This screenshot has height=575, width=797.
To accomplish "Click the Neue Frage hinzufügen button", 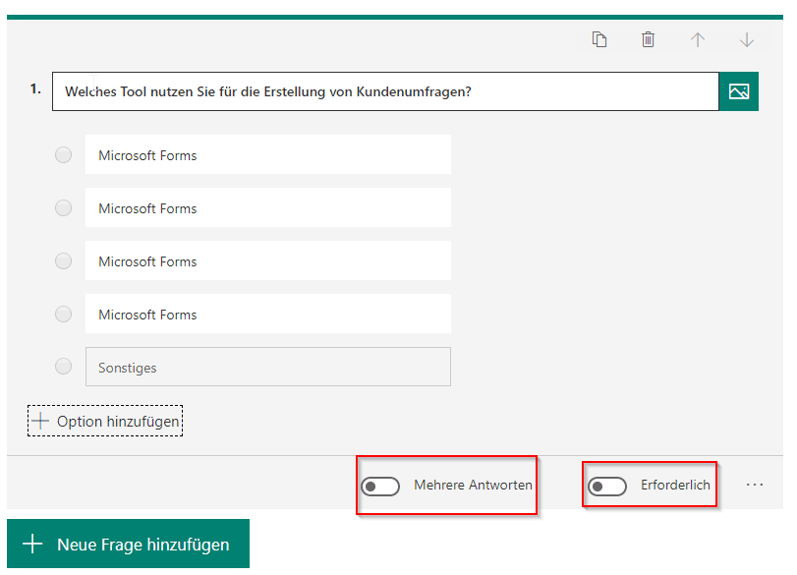I will (128, 544).
